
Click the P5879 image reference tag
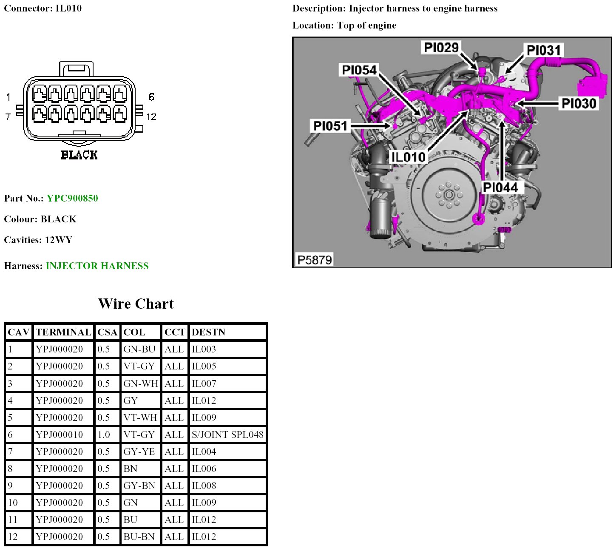coord(314,260)
